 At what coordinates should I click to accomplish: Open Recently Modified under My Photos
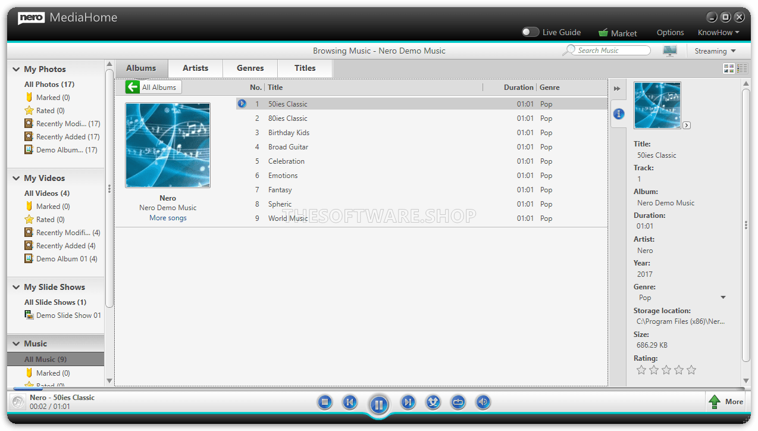(62, 124)
